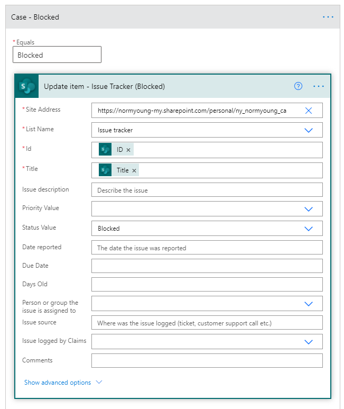Click the Issue description field

pos(207,190)
